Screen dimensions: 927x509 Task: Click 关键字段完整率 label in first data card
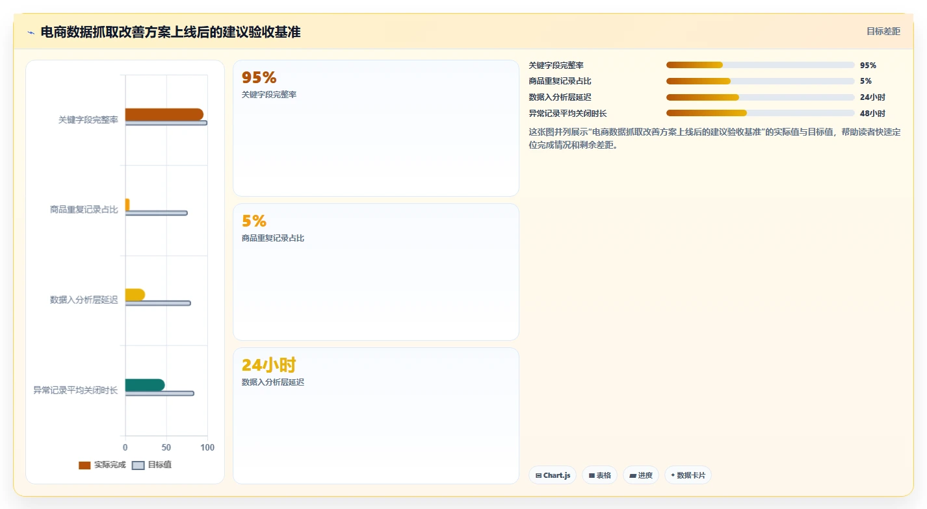269,95
